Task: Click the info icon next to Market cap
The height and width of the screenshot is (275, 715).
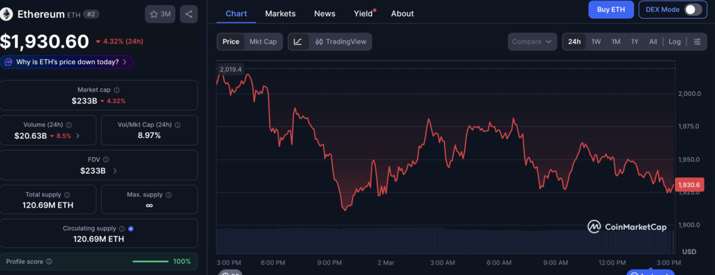Action: tap(116, 89)
